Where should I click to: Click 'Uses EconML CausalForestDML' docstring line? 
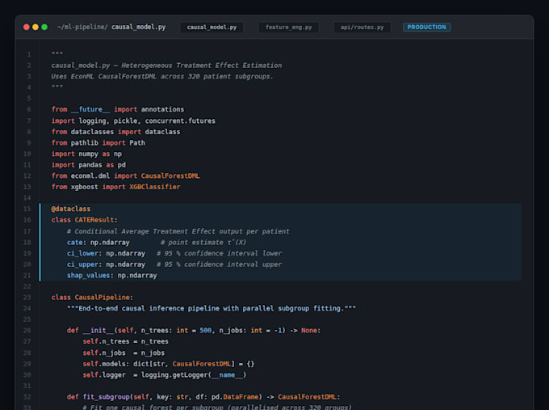[x=162, y=77]
